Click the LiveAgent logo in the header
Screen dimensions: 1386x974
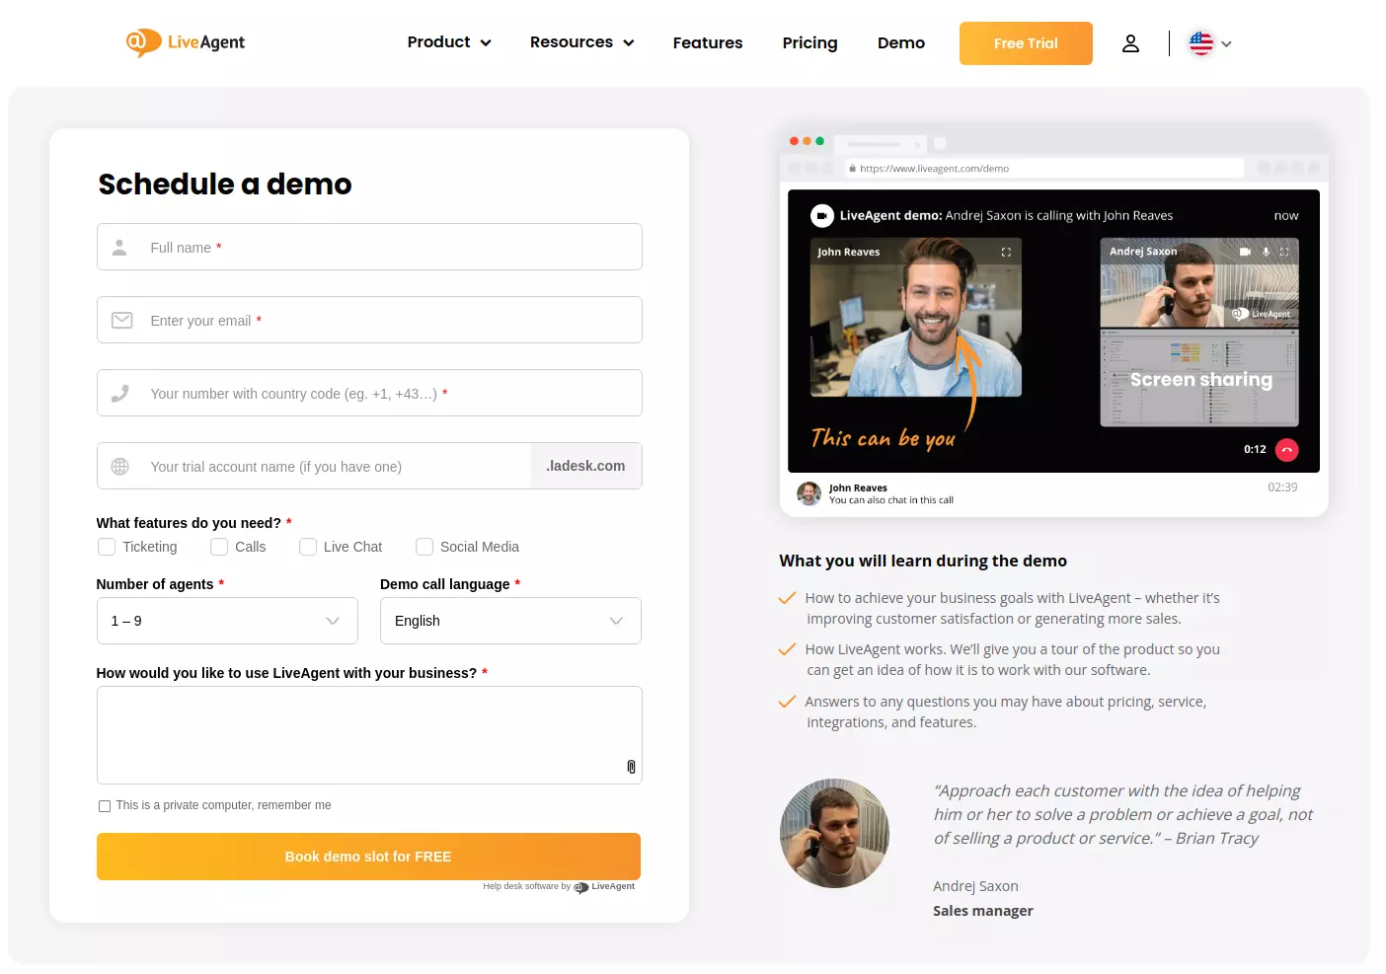pos(185,42)
